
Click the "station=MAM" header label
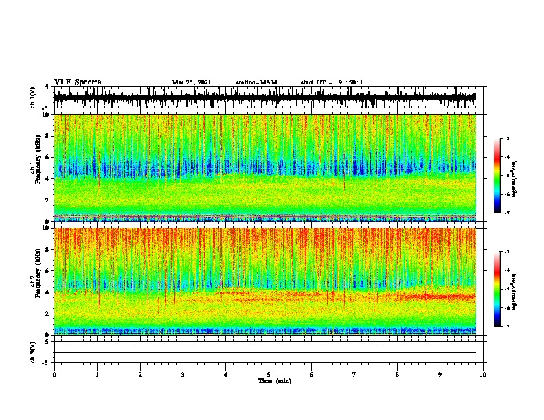256,82
